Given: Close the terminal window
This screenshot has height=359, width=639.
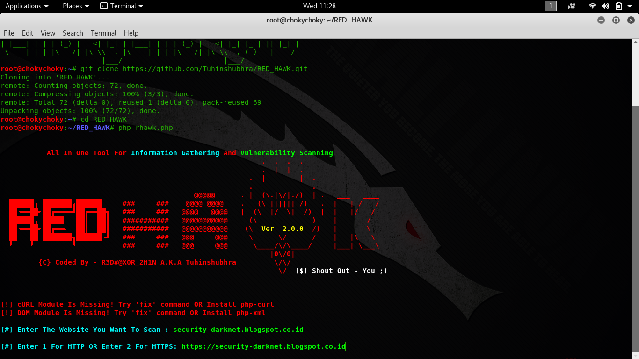Looking at the screenshot, I should tap(631, 20).
